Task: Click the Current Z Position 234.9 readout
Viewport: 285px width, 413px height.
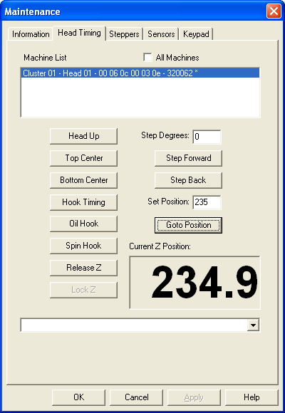Action: pos(195,283)
